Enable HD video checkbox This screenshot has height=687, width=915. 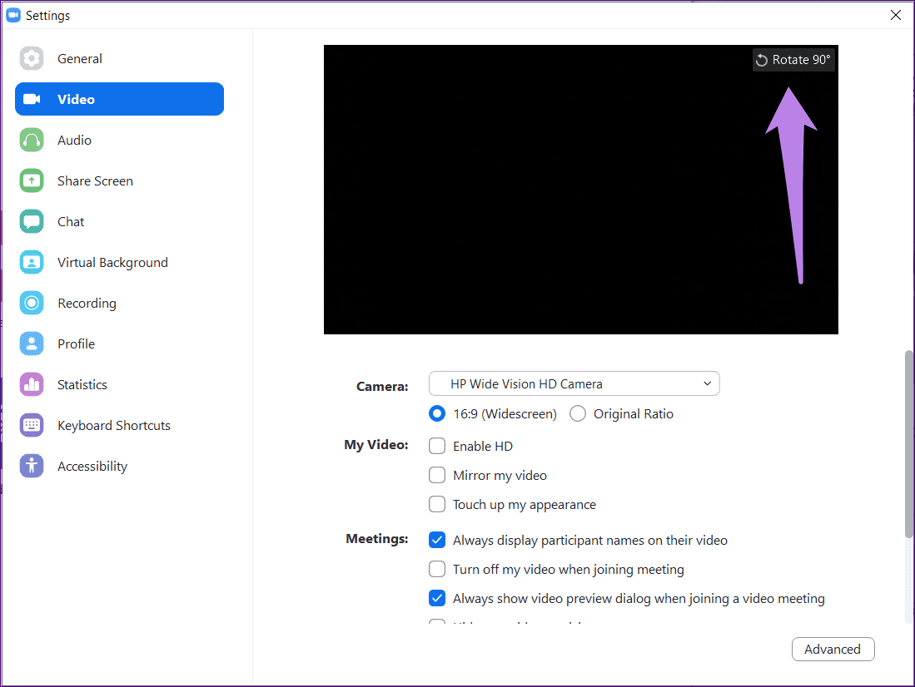437,446
